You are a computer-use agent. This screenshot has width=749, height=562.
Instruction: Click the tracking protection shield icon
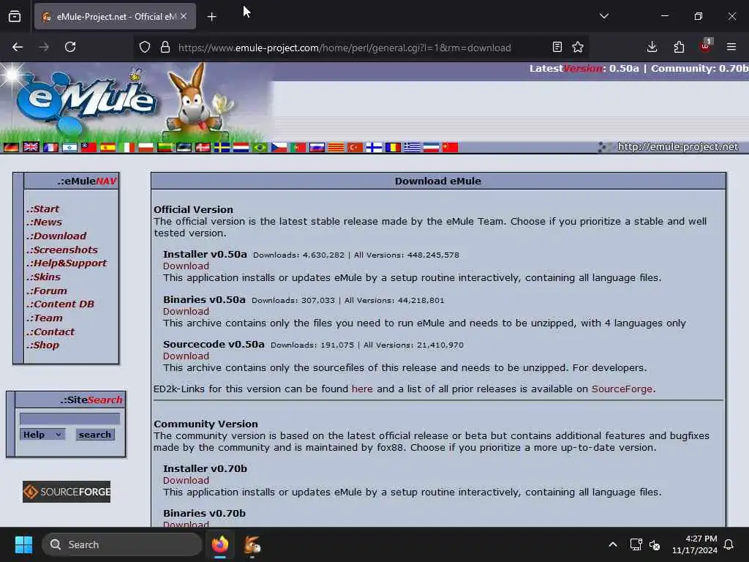145,47
